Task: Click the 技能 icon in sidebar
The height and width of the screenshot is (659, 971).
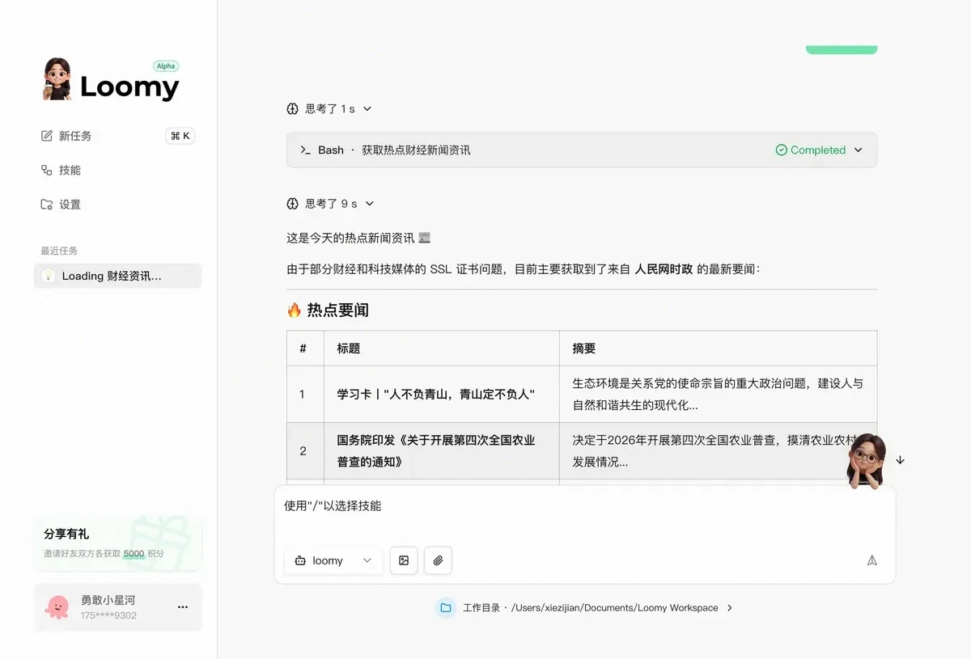Action: (47, 170)
